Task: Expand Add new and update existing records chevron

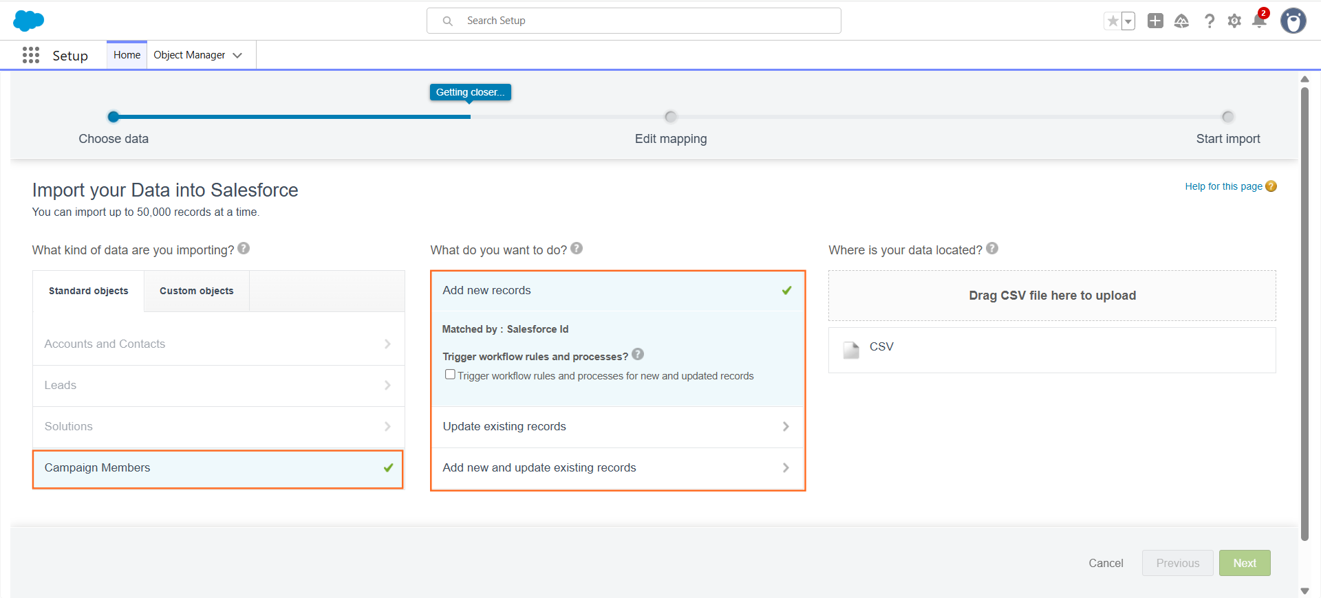Action: tap(786, 467)
